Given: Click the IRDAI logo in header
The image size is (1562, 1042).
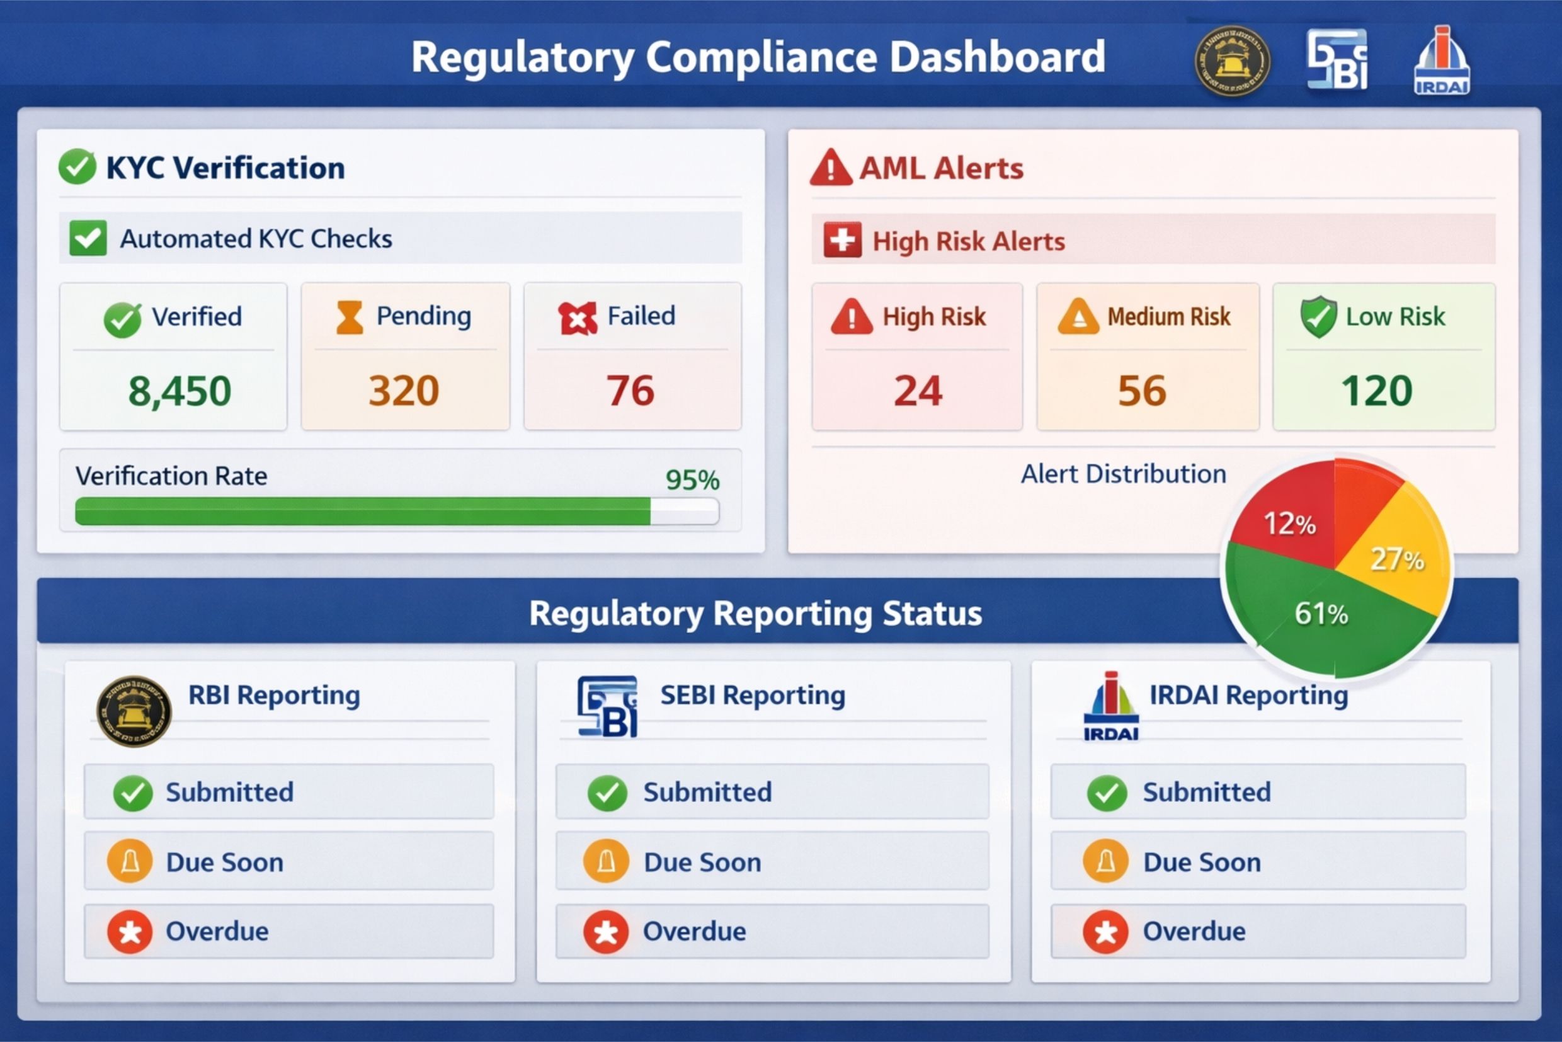Looking at the screenshot, I should coord(1441,61).
